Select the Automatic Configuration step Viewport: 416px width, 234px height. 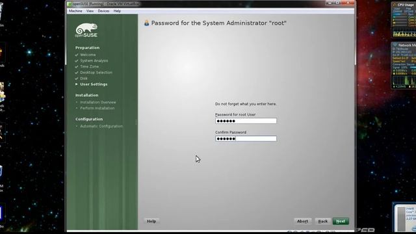click(x=101, y=126)
